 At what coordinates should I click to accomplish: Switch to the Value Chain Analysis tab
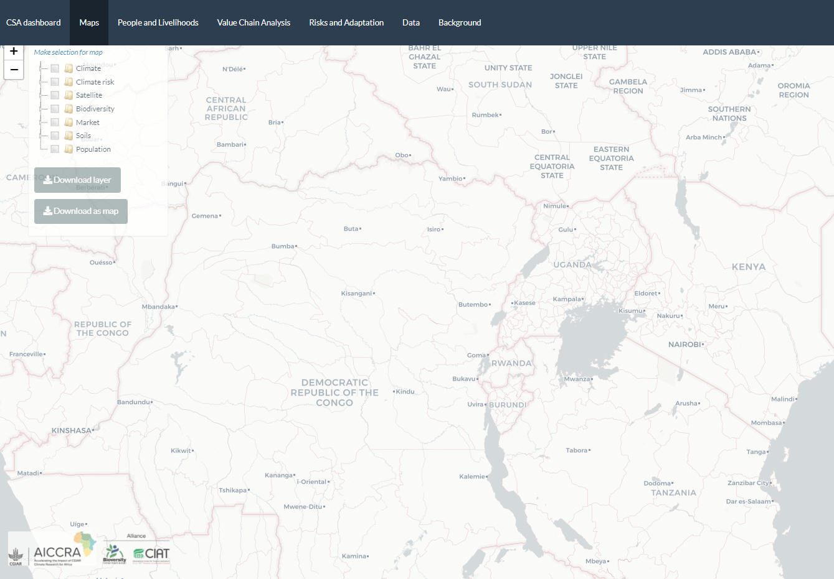[253, 22]
